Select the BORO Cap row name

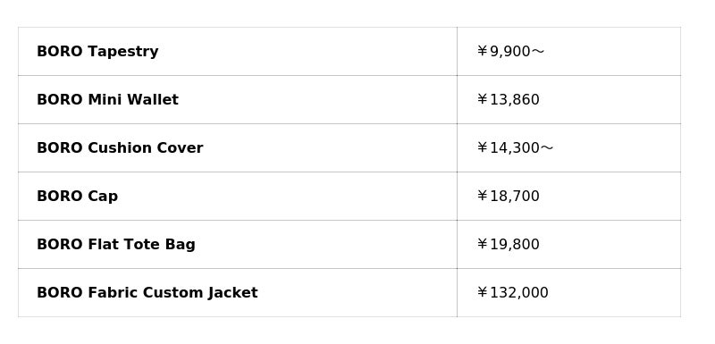(x=78, y=197)
